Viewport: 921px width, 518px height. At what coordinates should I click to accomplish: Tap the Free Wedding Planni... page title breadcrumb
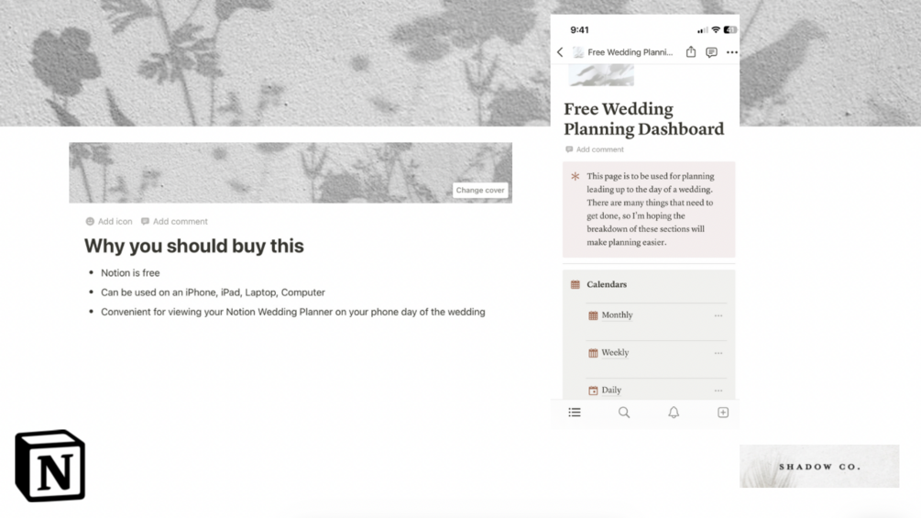tap(630, 52)
